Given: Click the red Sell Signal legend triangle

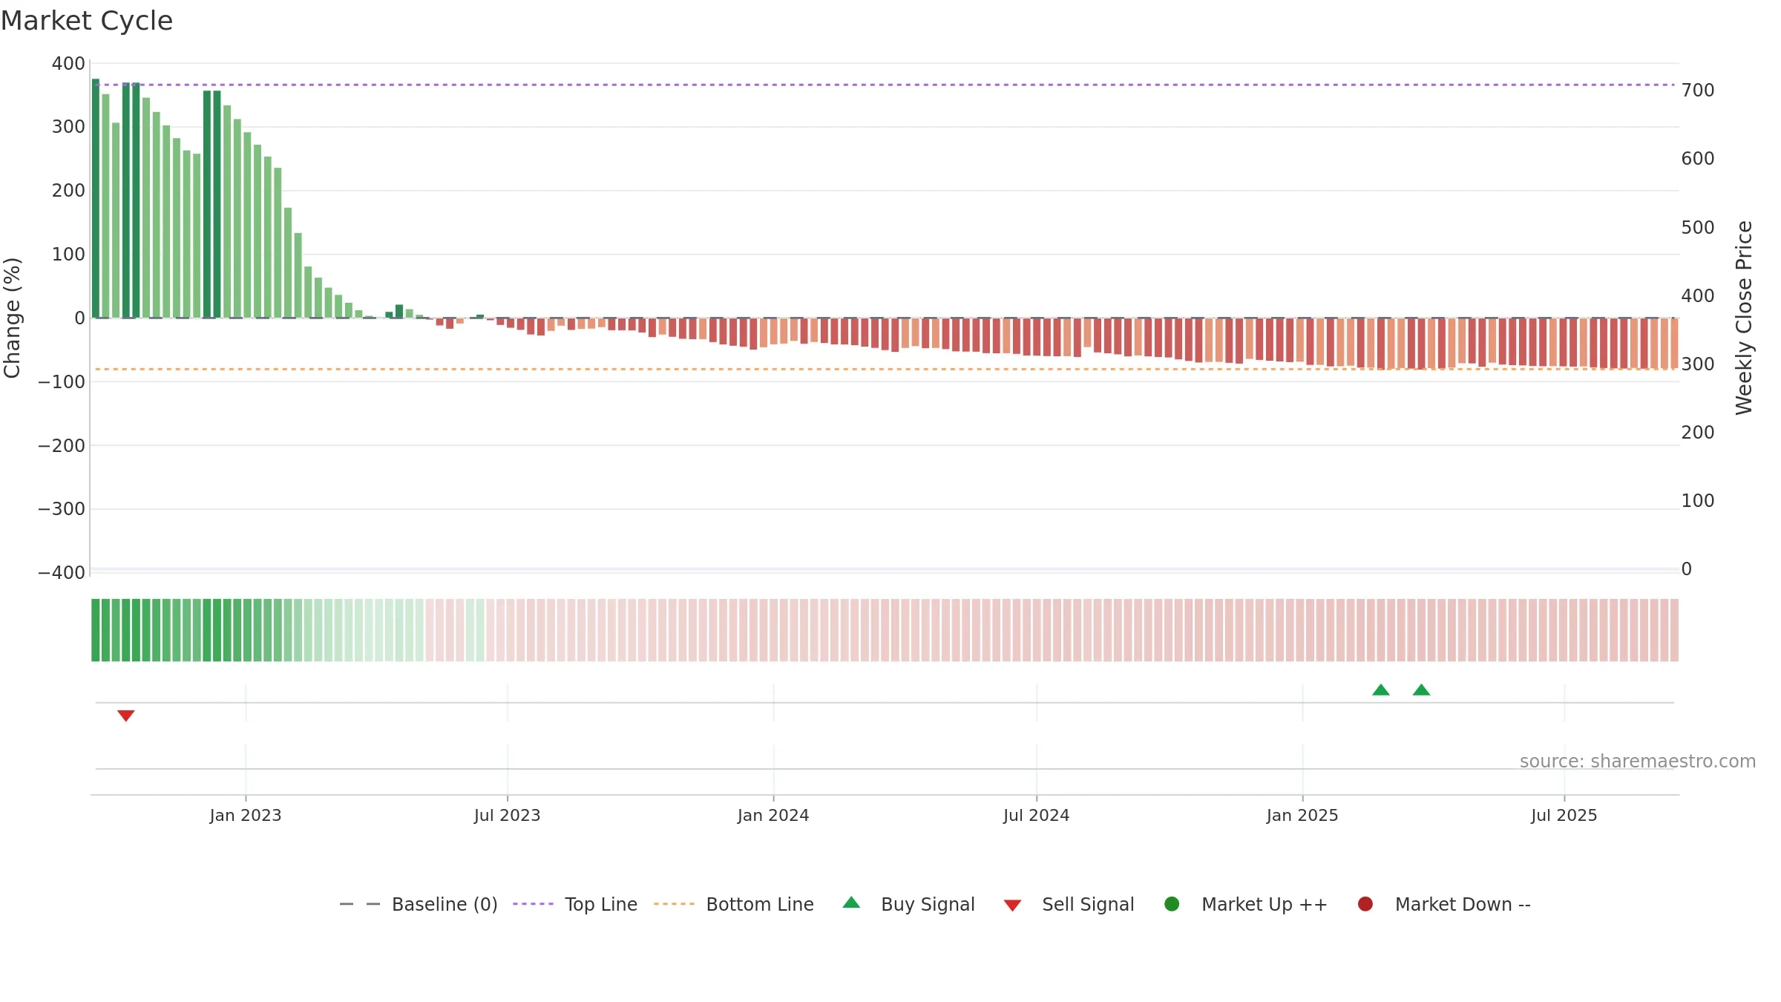Looking at the screenshot, I should click(1012, 906).
